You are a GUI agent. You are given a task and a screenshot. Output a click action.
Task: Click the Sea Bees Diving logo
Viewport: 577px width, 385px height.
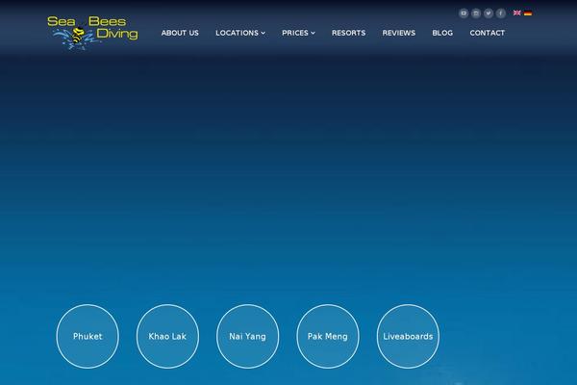(92, 33)
